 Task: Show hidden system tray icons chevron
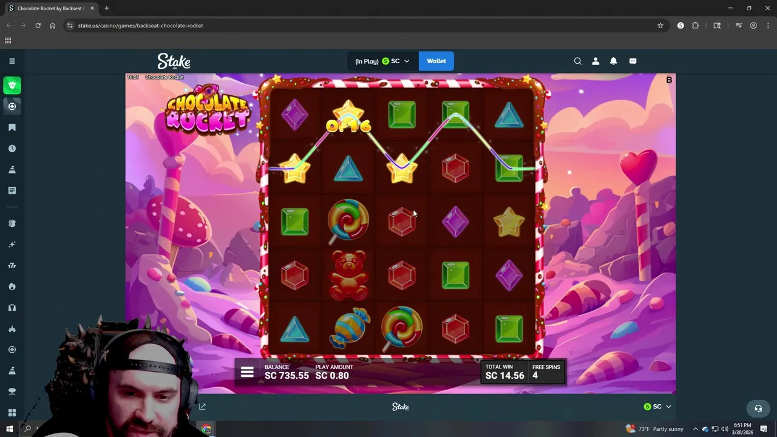tap(696, 429)
